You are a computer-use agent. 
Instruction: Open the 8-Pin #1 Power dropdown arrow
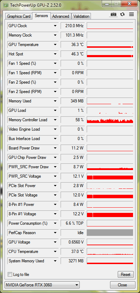point(55,205)
